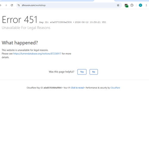Open the teal profile avatar
Screen dimensions: 149x149
(140, 5)
